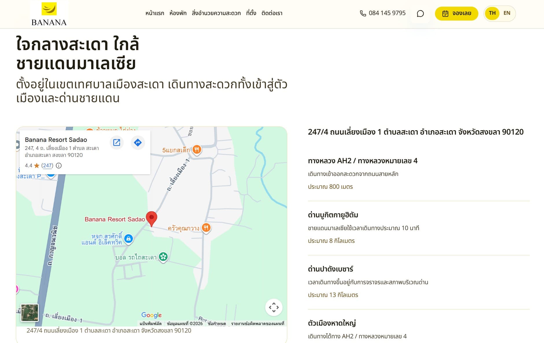Screen dimensions: 544x343
Task: Click the Banana logo in header
Action: point(49,14)
